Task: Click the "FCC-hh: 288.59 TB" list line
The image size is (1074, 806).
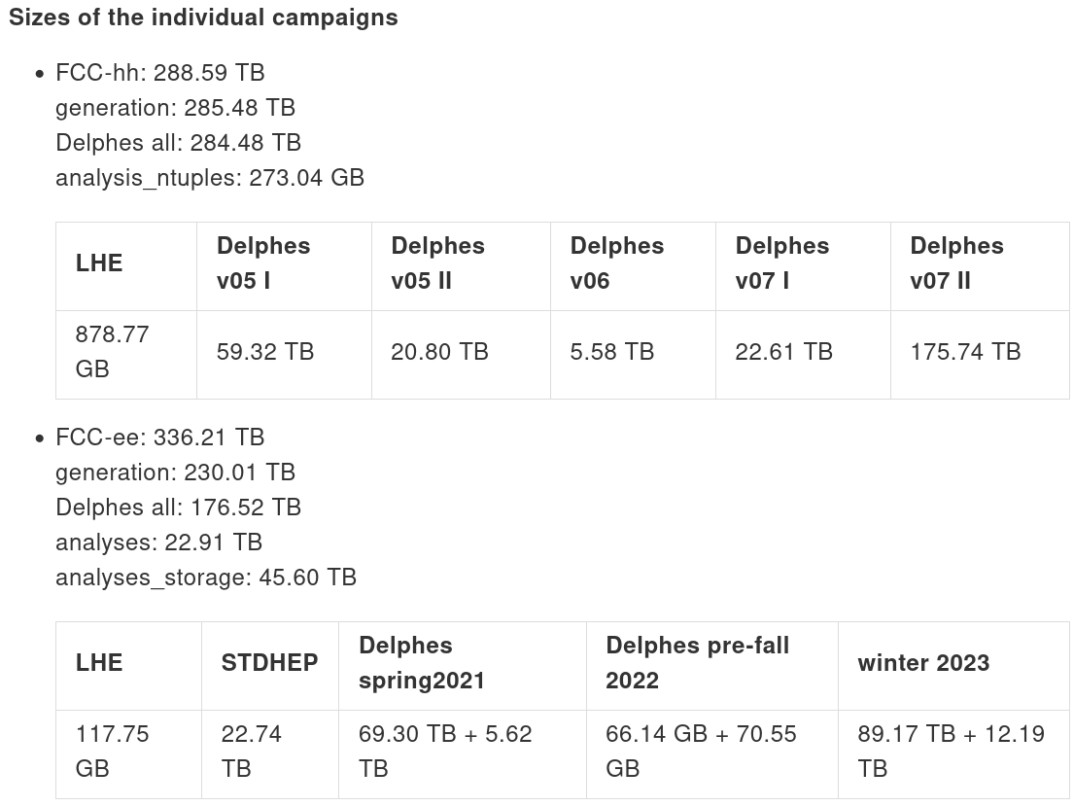Action: coord(160,73)
